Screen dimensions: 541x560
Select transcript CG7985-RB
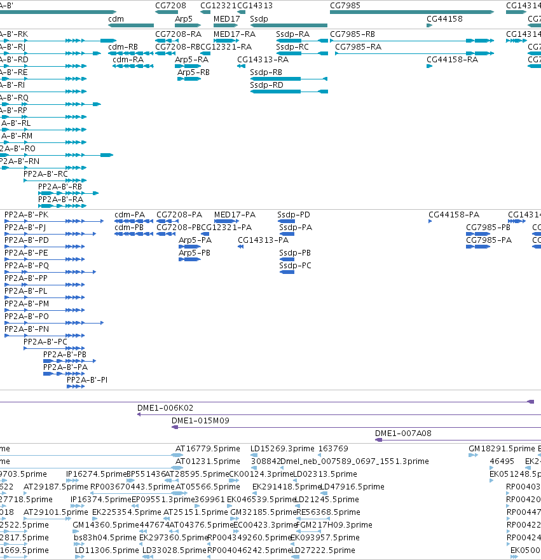coord(412,41)
